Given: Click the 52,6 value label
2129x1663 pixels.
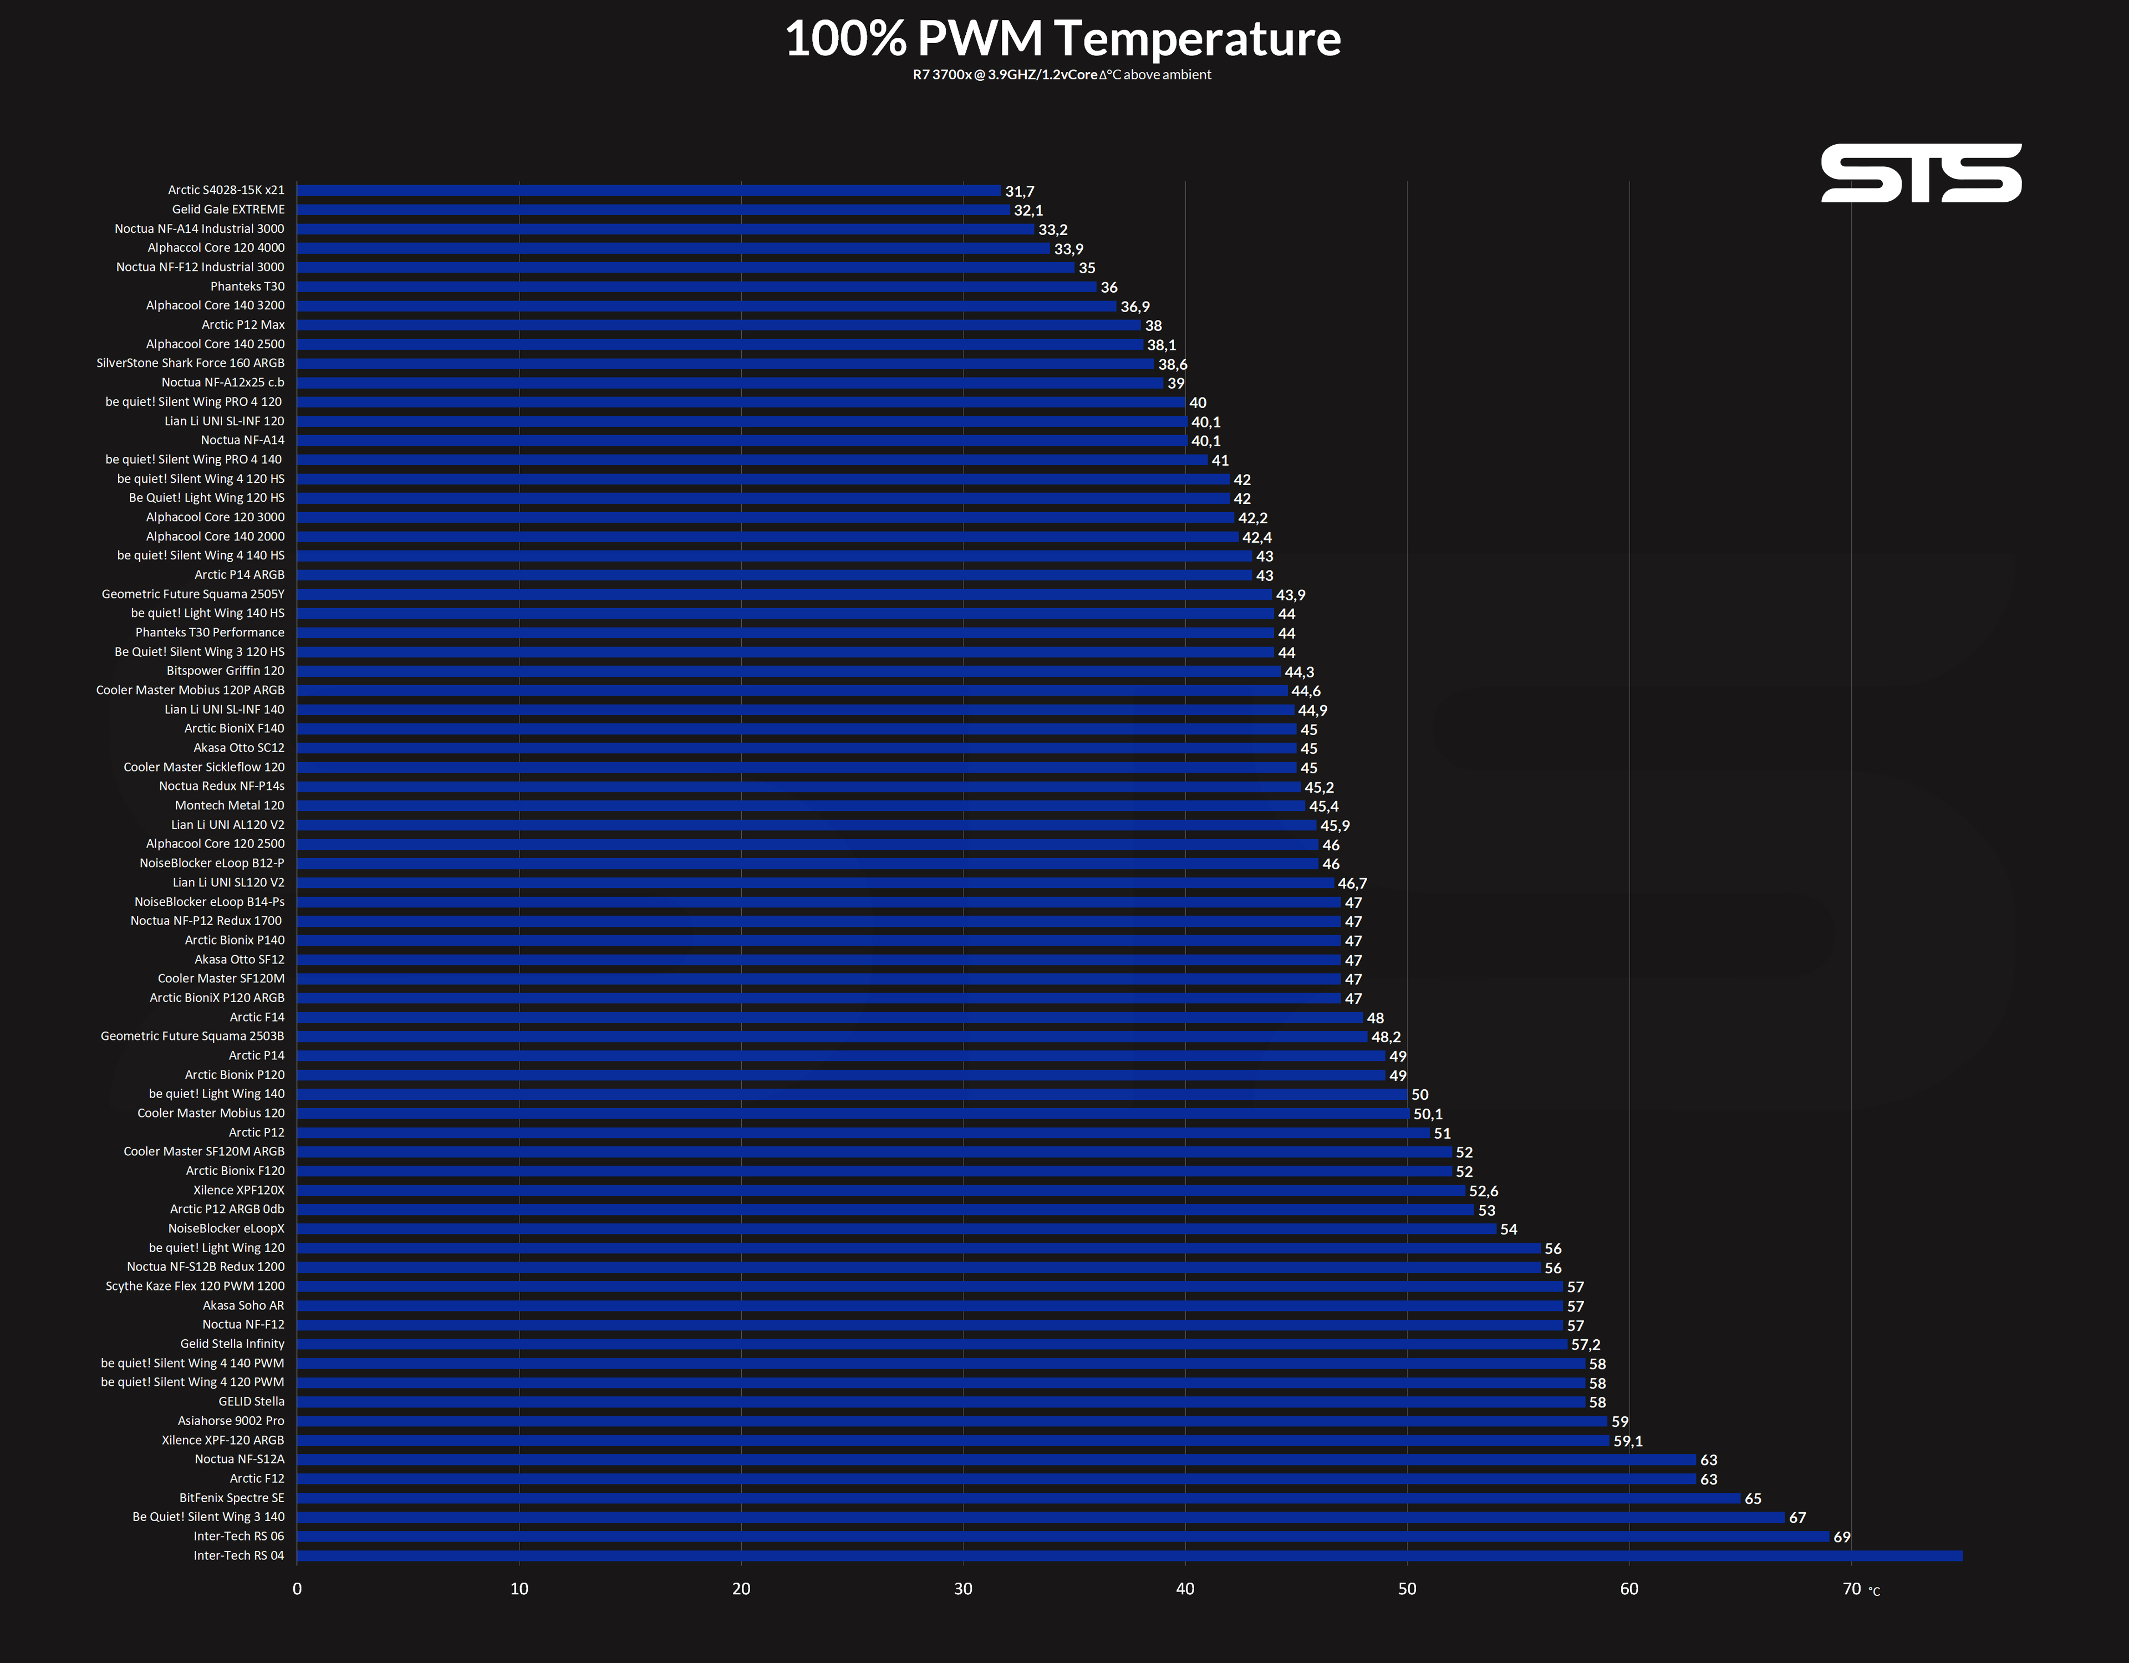Looking at the screenshot, I should click(1484, 1191).
